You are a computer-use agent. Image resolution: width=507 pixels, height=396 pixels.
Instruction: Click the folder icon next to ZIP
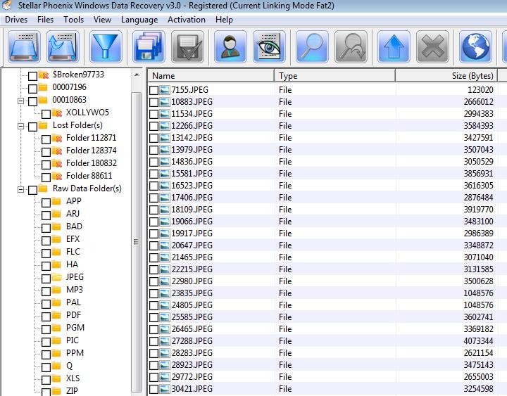tap(57, 390)
